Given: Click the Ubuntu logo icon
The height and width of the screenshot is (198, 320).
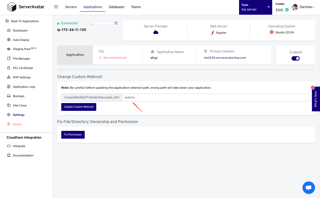Looking at the screenshot, I should [272, 32].
